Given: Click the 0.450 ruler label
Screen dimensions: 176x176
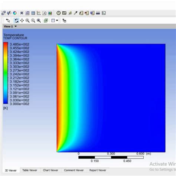Looking at the screenshot, I should tap(127, 161).
